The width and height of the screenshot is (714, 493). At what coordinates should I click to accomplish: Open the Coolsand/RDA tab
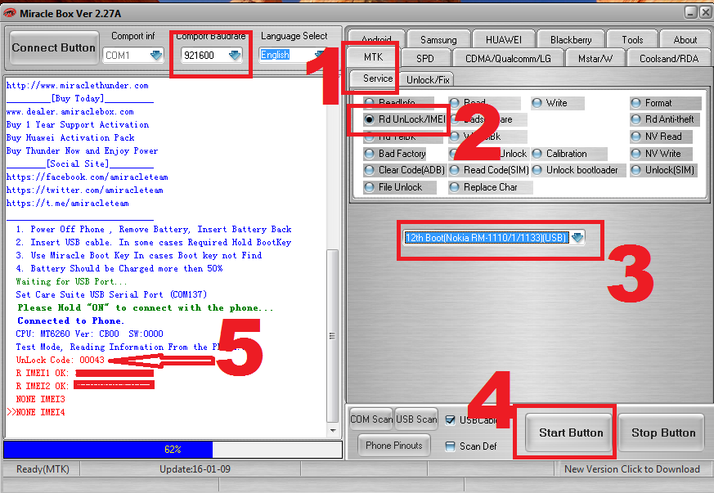[668, 58]
